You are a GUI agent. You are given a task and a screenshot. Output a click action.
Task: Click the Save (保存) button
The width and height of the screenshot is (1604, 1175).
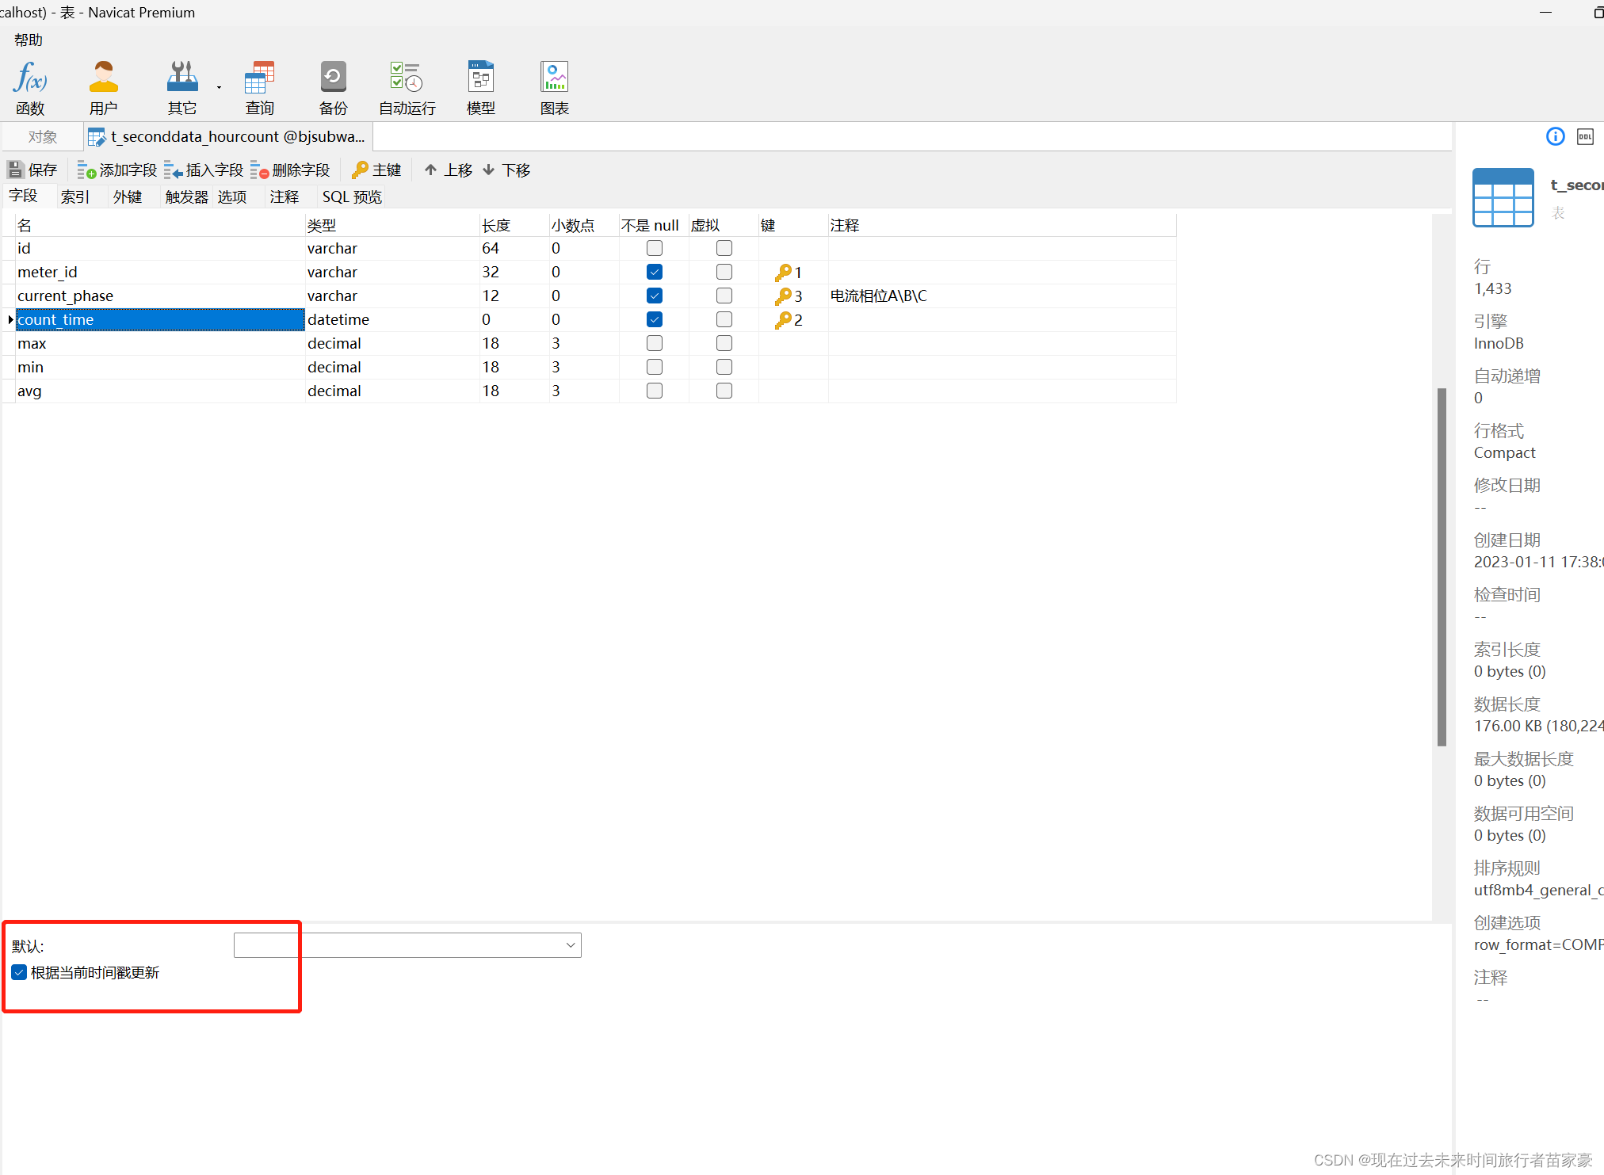tap(32, 170)
